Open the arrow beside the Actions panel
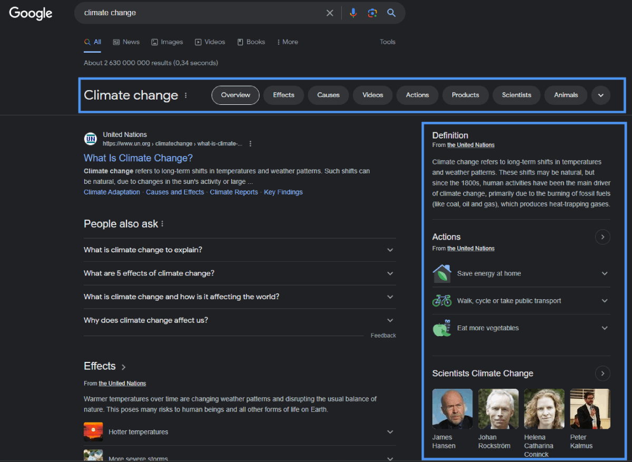632x462 pixels. 603,237
